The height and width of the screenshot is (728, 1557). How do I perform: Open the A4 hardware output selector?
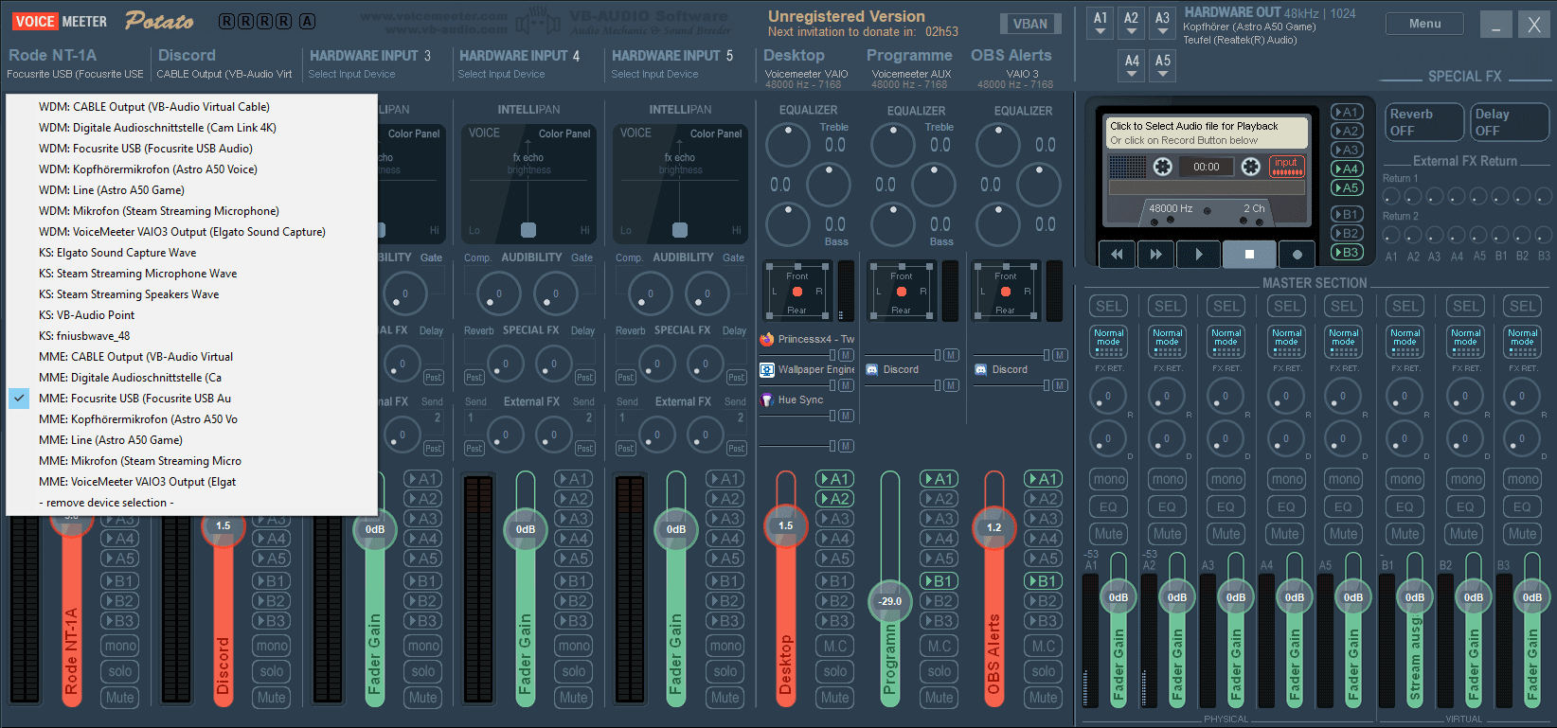[x=1132, y=66]
